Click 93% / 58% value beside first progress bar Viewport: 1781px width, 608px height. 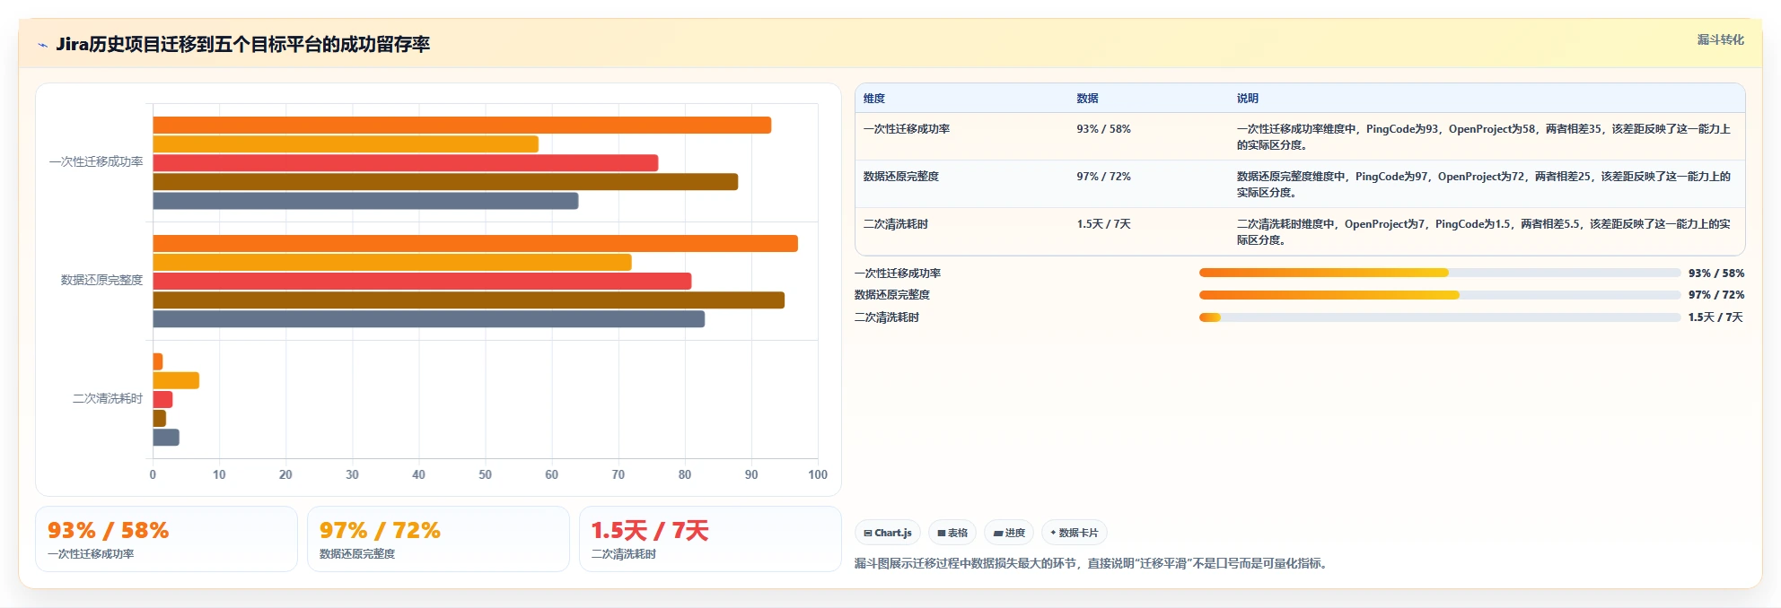pyautogui.click(x=1716, y=274)
